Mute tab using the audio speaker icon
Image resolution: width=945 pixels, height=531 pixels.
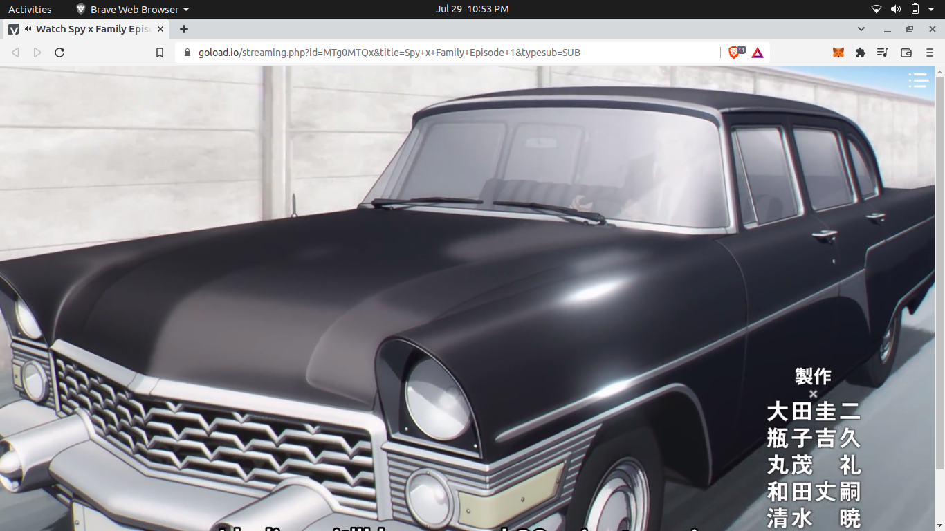coord(28,29)
